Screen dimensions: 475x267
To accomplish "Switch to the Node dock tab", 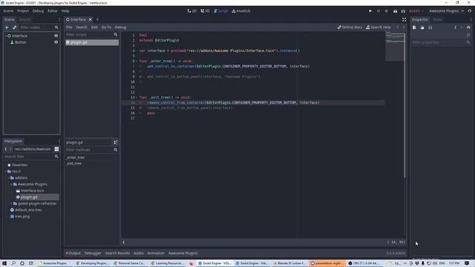I will (x=437, y=20).
